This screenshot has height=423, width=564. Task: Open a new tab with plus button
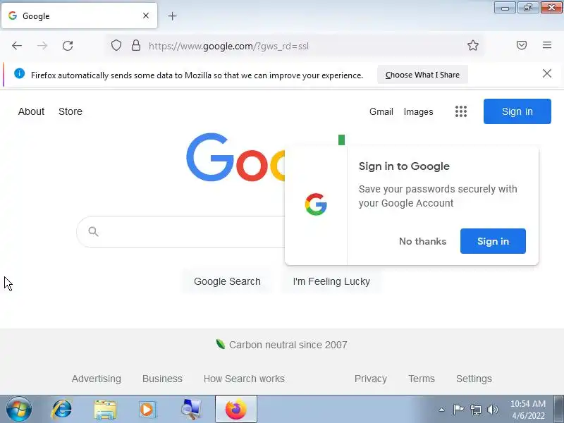click(x=172, y=16)
